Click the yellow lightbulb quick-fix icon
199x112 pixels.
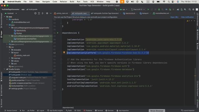click(64, 53)
